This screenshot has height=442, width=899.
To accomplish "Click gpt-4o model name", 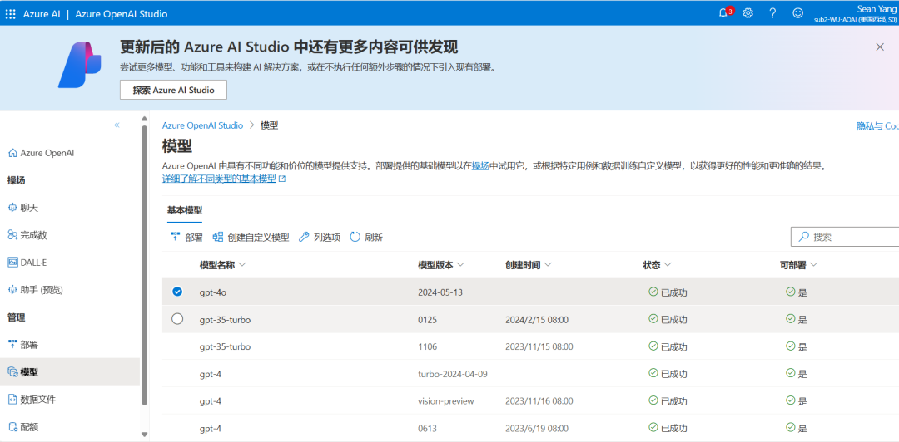I will pos(213,292).
